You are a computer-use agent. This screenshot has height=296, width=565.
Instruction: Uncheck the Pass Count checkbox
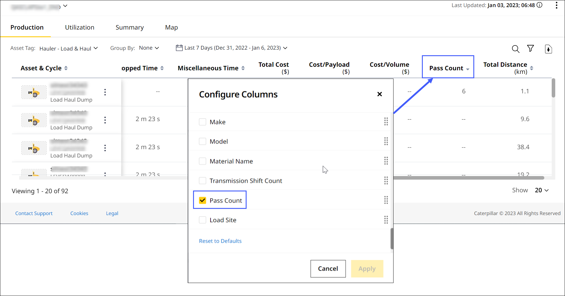pyautogui.click(x=203, y=200)
